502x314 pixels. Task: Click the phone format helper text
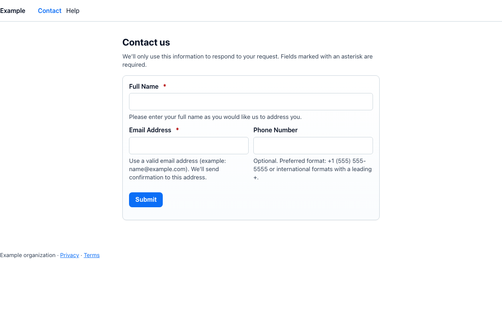pyautogui.click(x=312, y=169)
